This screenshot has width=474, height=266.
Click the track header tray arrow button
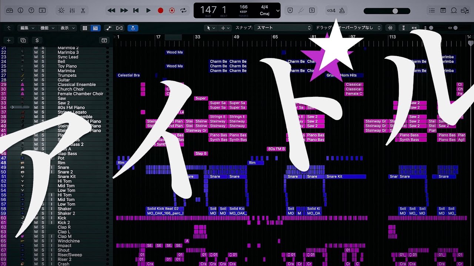(104, 40)
